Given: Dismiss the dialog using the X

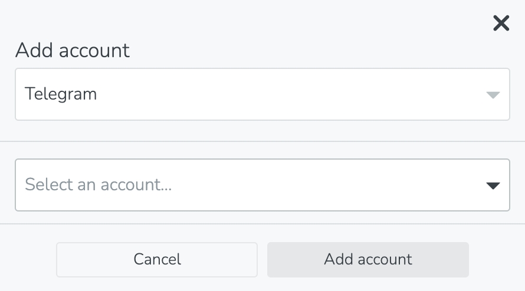Looking at the screenshot, I should [x=501, y=24].
